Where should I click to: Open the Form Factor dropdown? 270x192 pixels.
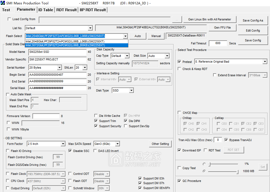pyautogui.click(x=63, y=144)
